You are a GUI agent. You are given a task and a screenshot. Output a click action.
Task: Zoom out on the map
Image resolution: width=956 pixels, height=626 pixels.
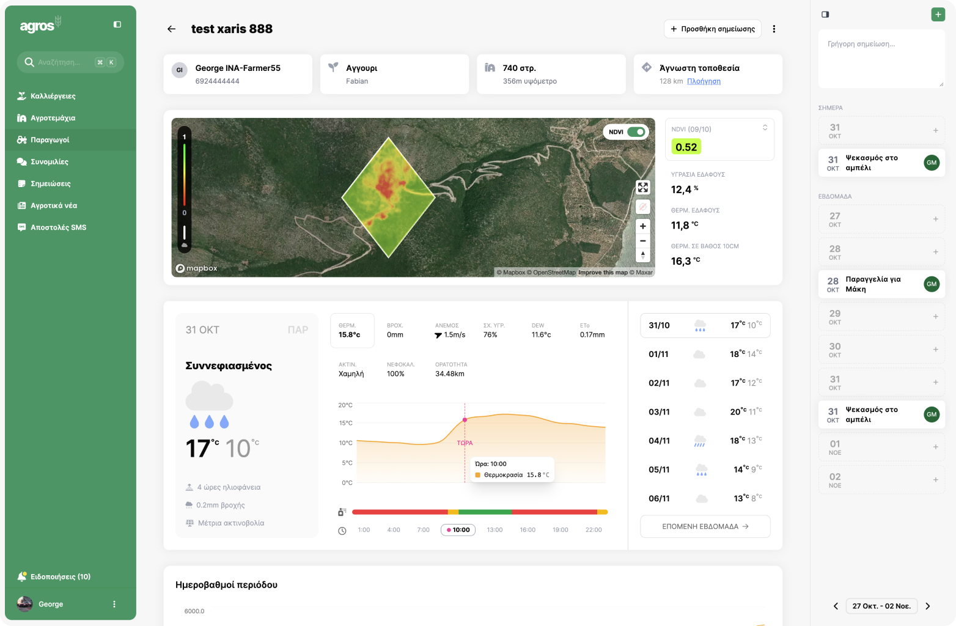click(x=642, y=241)
